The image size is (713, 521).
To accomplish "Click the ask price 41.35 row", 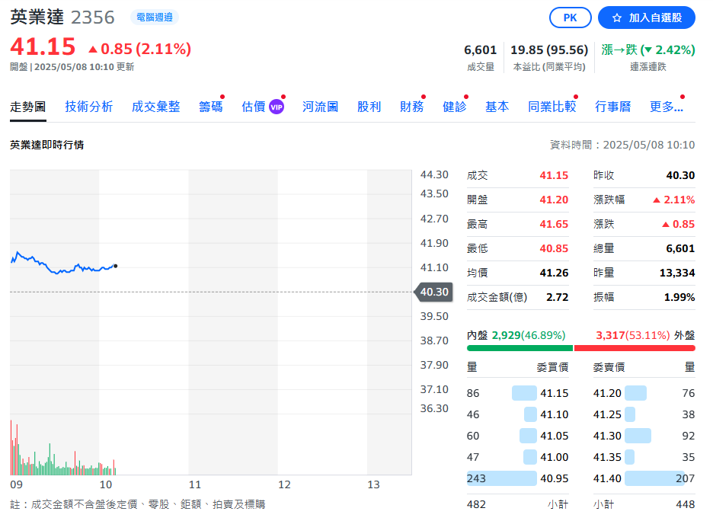I will [x=644, y=457].
